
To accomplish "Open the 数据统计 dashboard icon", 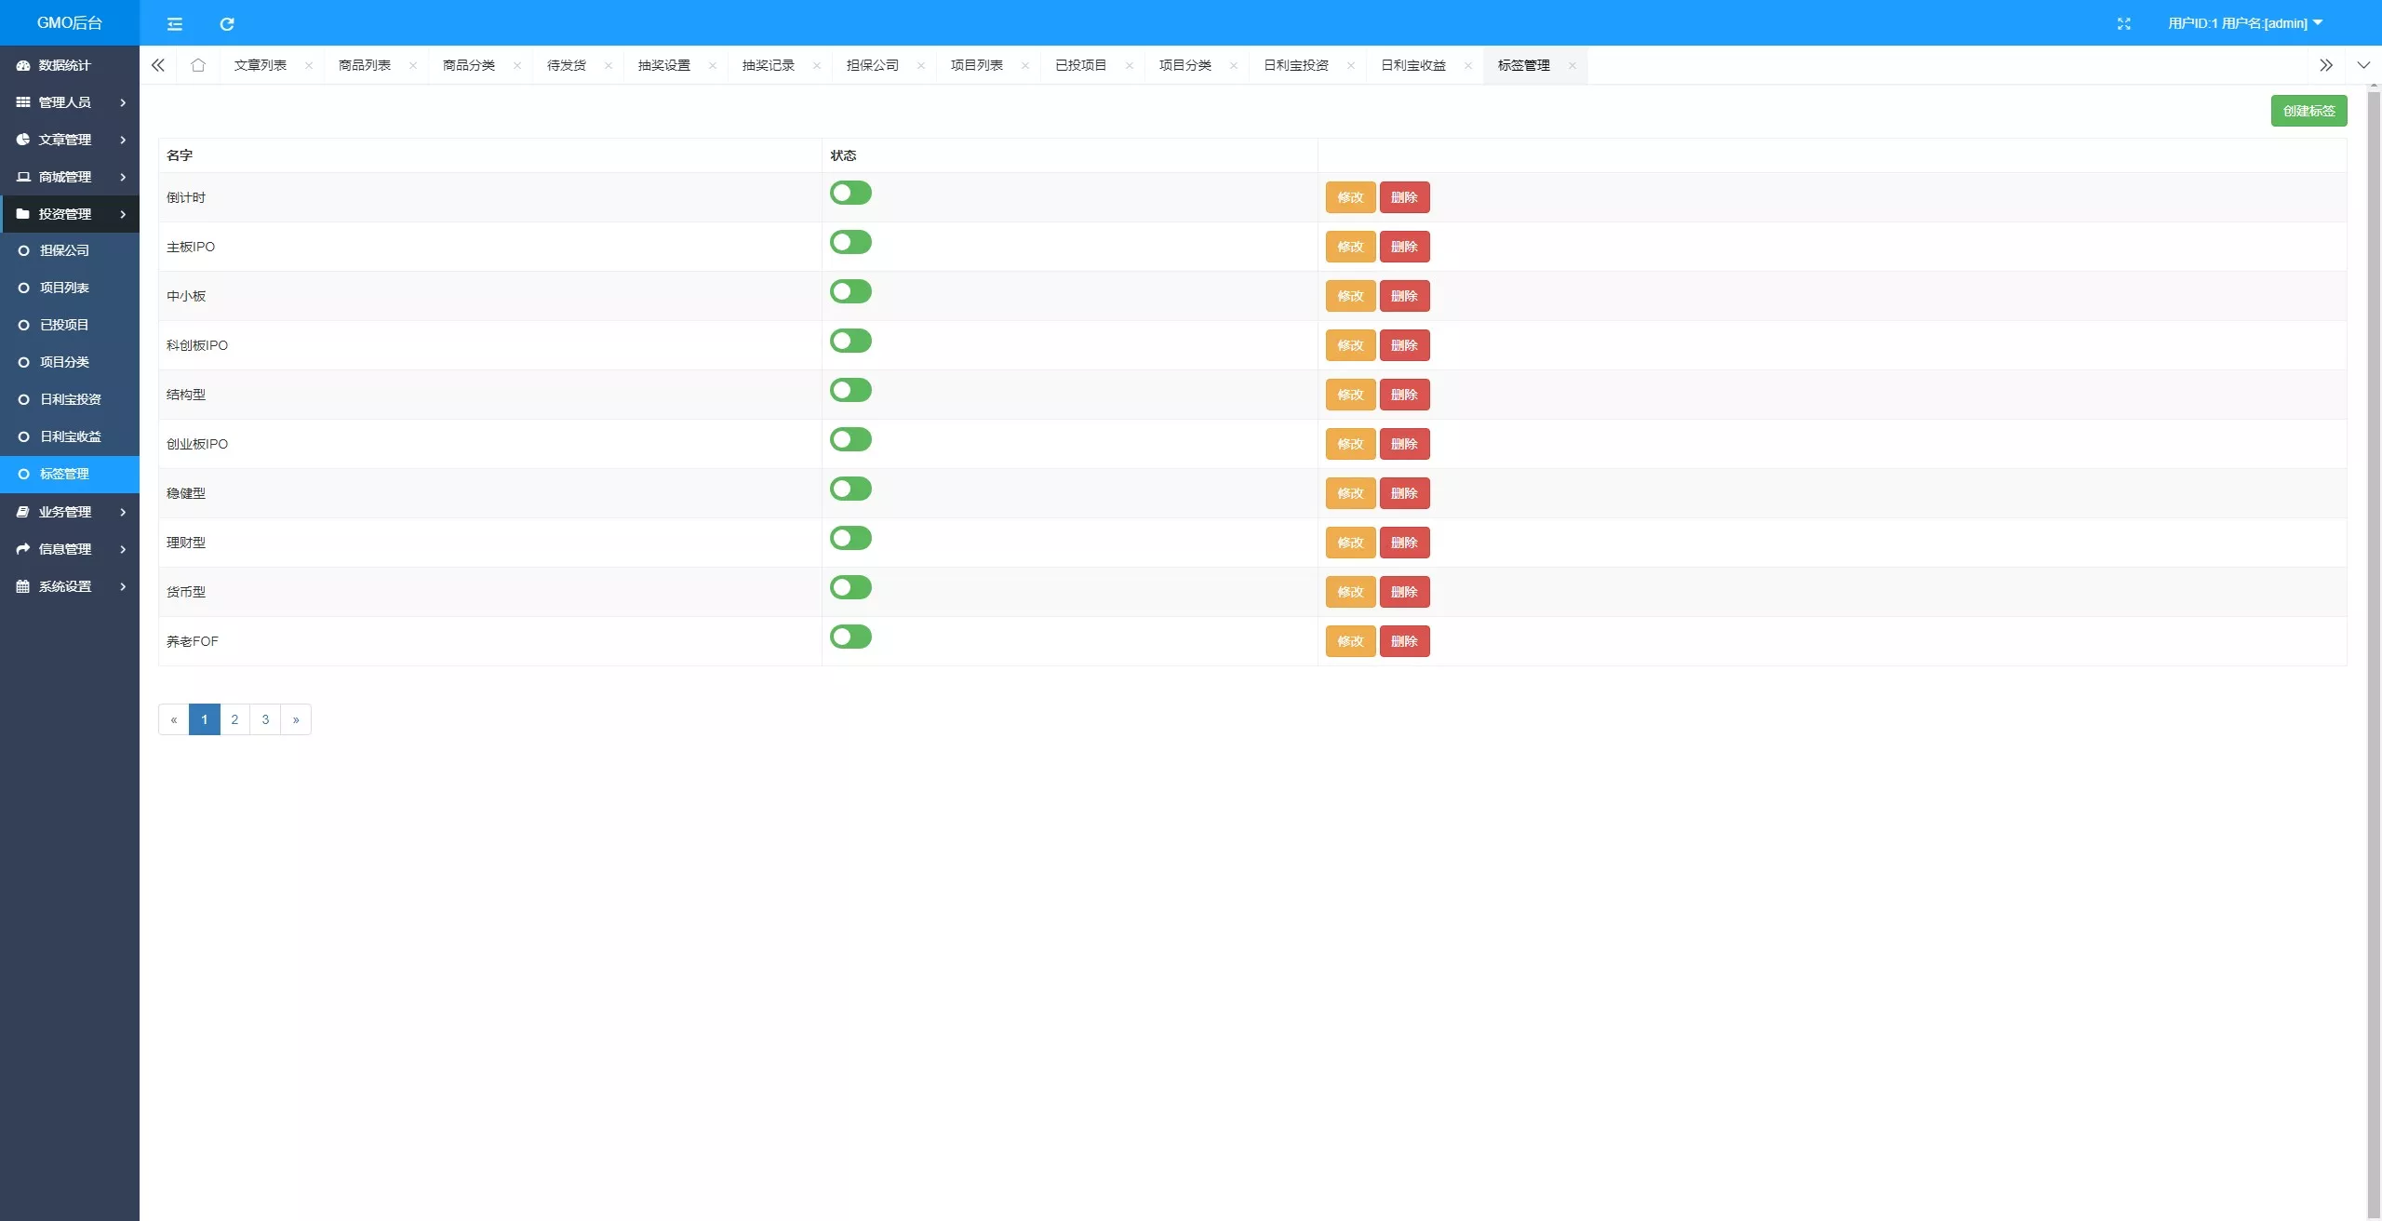I will pyautogui.click(x=23, y=65).
